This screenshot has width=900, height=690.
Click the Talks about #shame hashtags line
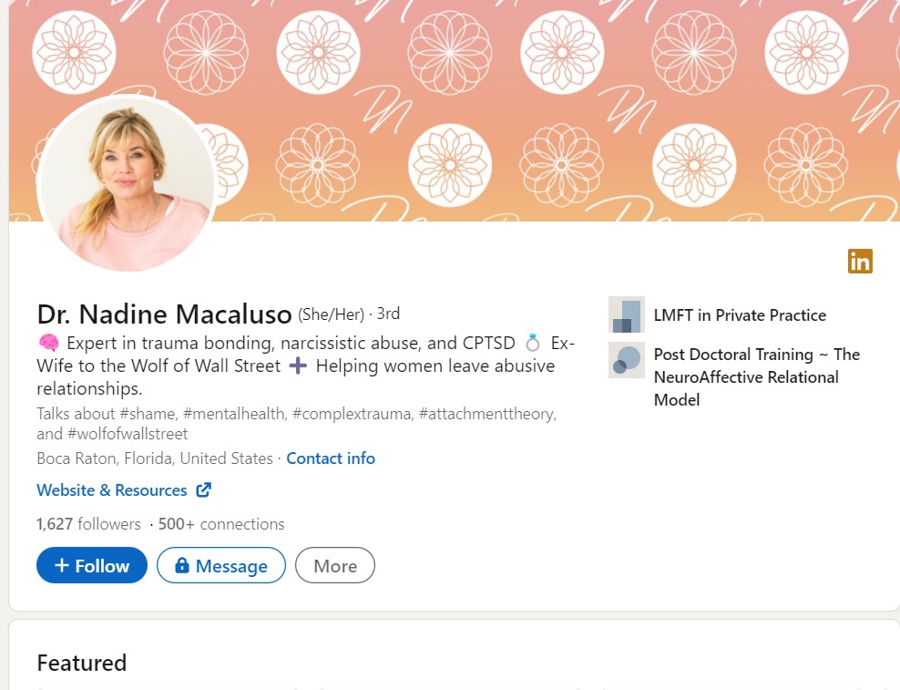click(x=297, y=424)
